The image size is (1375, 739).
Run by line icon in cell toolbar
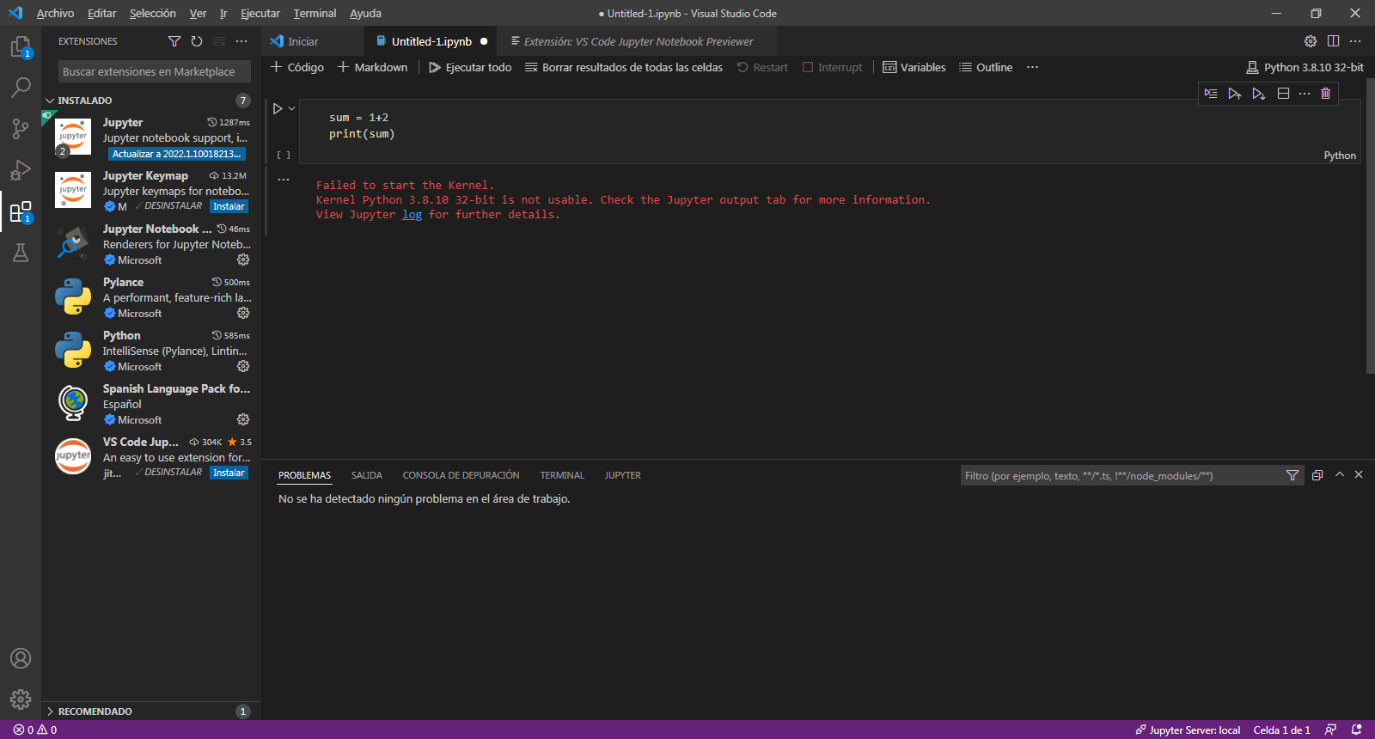click(x=1211, y=93)
